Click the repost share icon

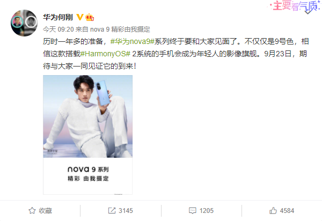point(112,210)
